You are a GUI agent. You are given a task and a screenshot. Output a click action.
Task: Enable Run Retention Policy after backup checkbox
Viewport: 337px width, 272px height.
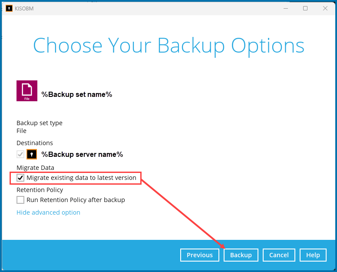click(x=20, y=200)
